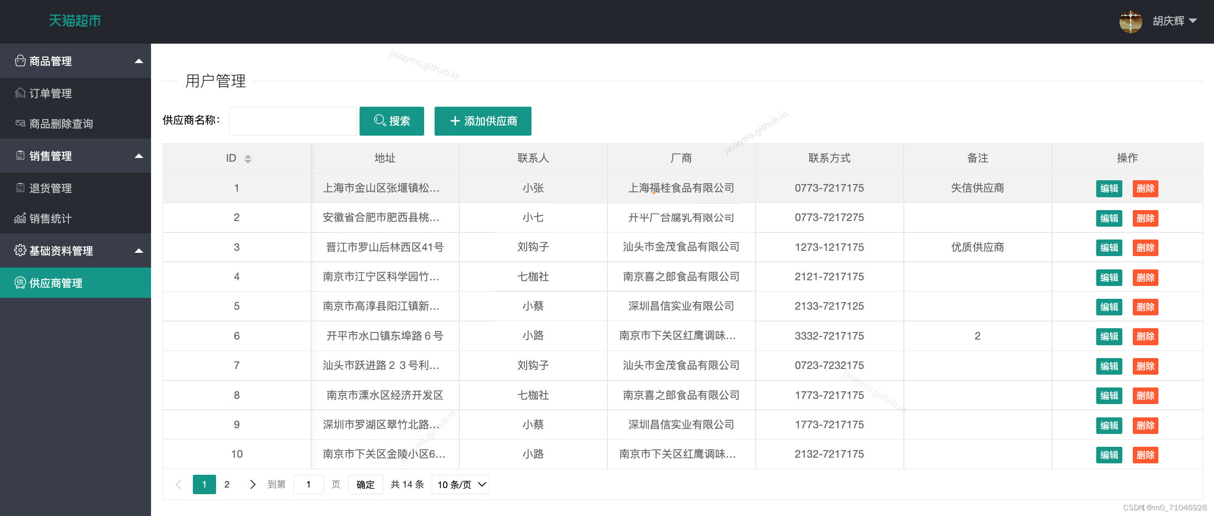Viewport: 1214px width, 516px height.
Task: Click the 添加供应商 button
Action: 483,121
